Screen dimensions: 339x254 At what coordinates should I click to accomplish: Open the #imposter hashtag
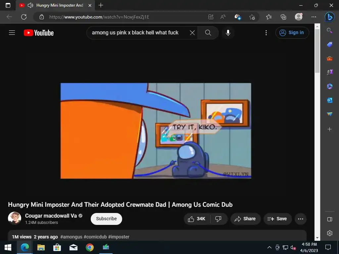click(x=119, y=237)
